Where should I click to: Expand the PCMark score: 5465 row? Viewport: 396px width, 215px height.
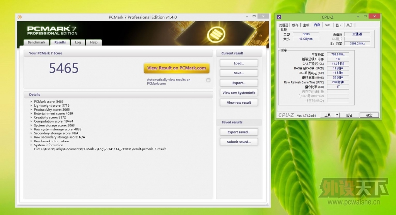pyautogui.click(x=31, y=102)
